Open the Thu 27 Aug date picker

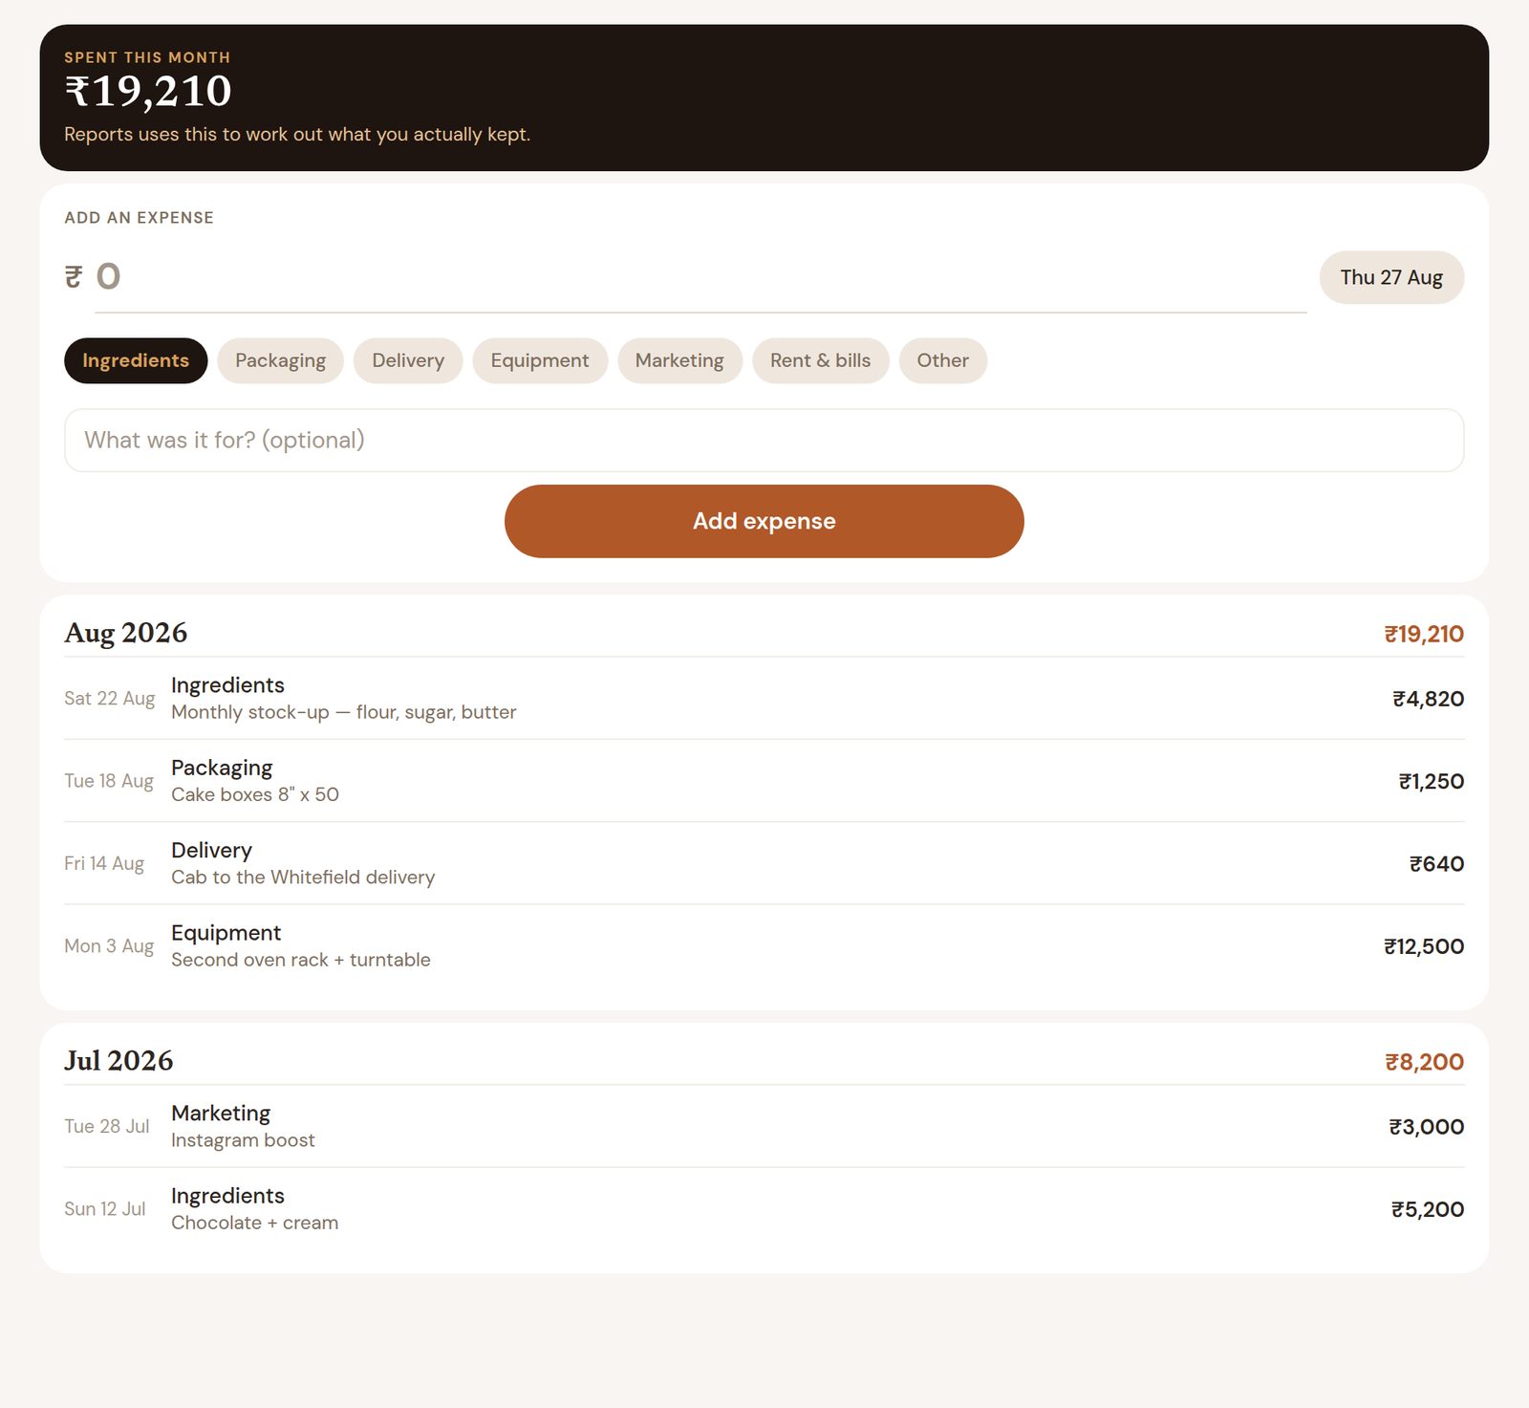pos(1391,277)
